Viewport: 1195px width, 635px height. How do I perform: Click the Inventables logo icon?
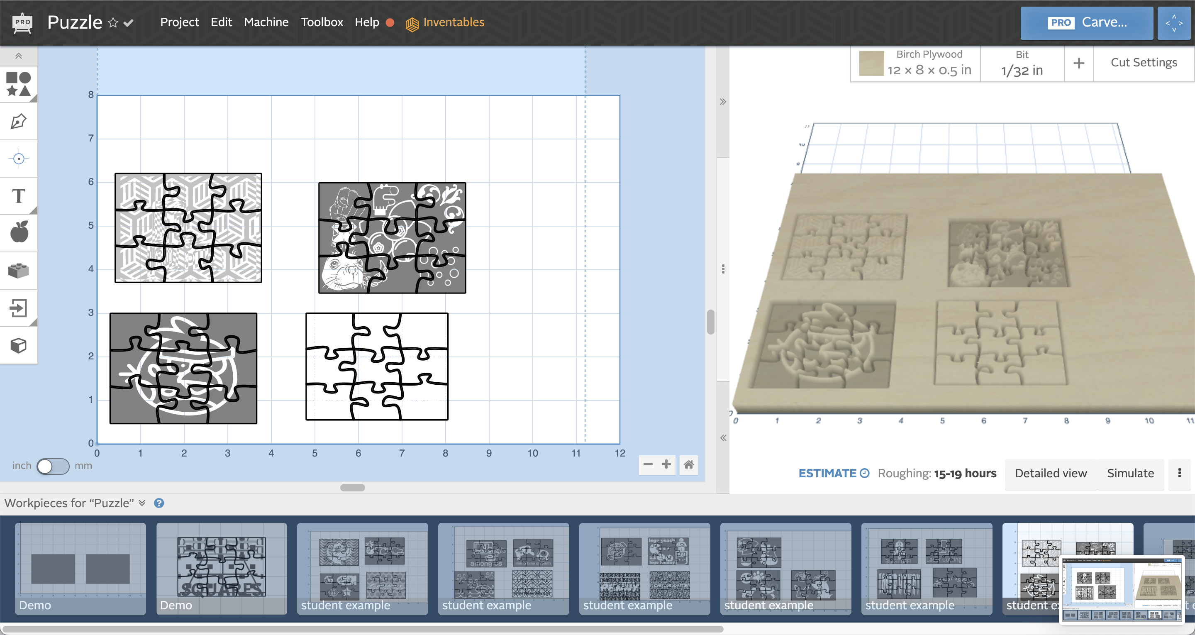pyautogui.click(x=412, y=24)
